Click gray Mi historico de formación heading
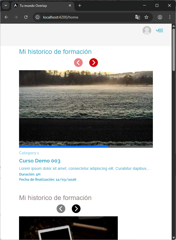 pos(55,198)
